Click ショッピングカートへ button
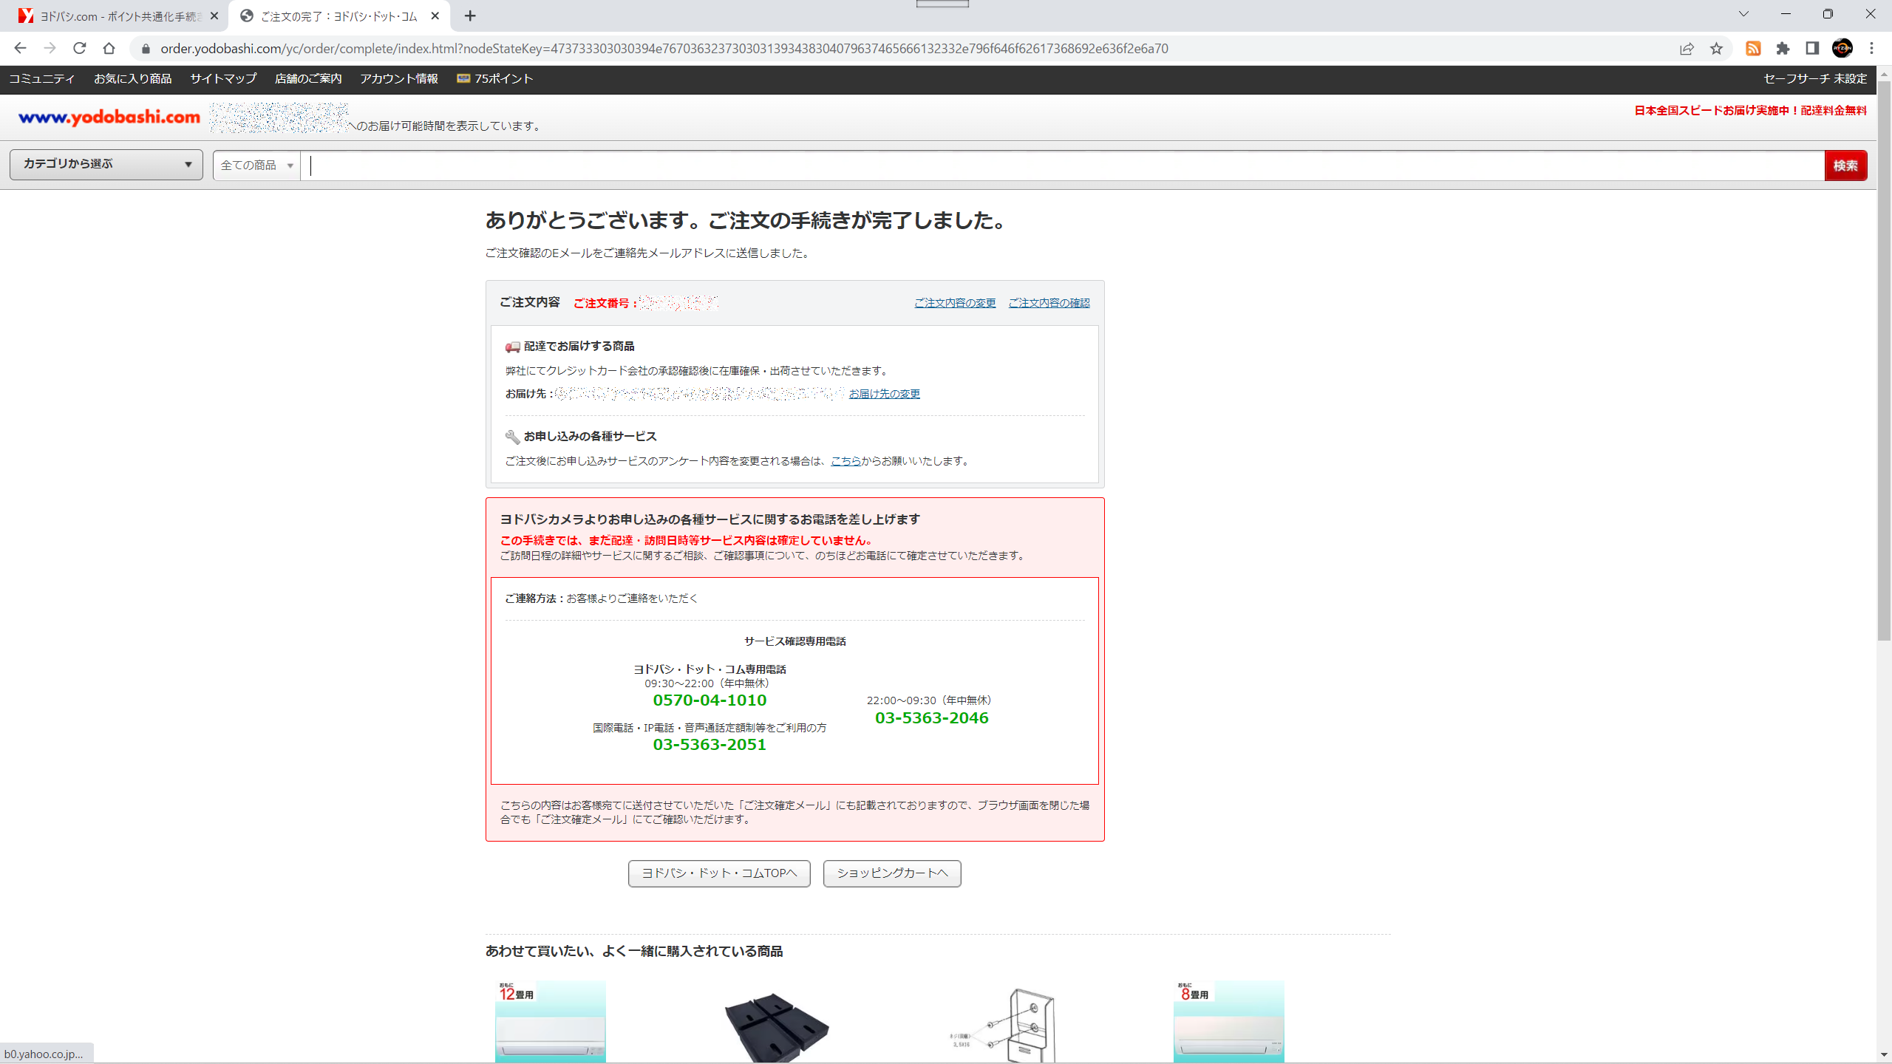1892x1064 pixels. 892,873
